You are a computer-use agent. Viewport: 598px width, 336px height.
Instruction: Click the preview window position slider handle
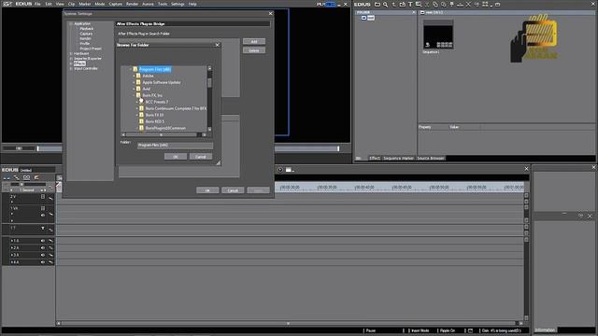click(37, 148)
